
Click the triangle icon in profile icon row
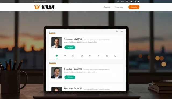65,56
